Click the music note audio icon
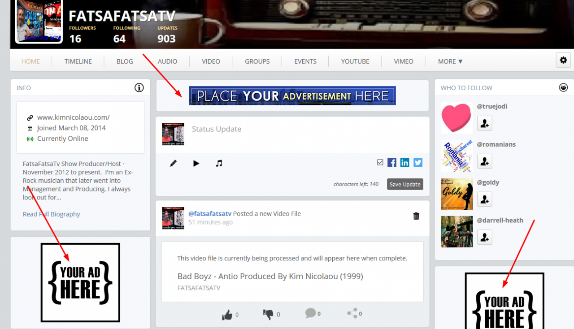 [x=219, y=164]
